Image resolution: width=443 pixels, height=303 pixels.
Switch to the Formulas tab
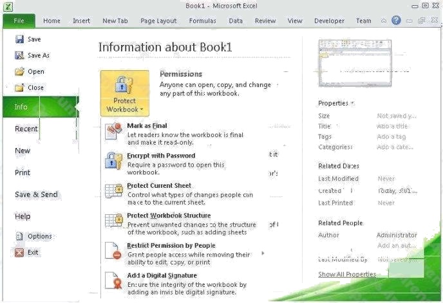pyautogui.click(x=203, y=21)
